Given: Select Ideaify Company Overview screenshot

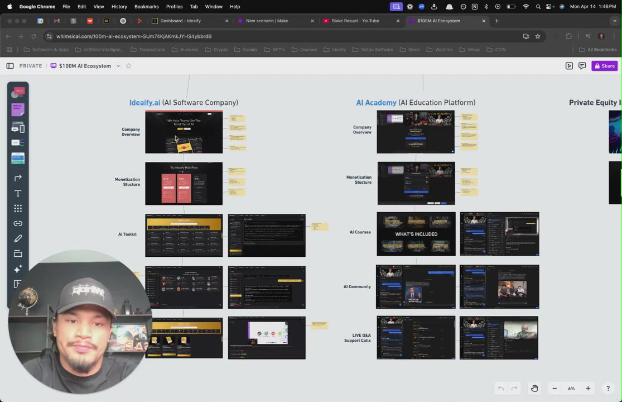Looking at the screenshot, I should (184, 132).
